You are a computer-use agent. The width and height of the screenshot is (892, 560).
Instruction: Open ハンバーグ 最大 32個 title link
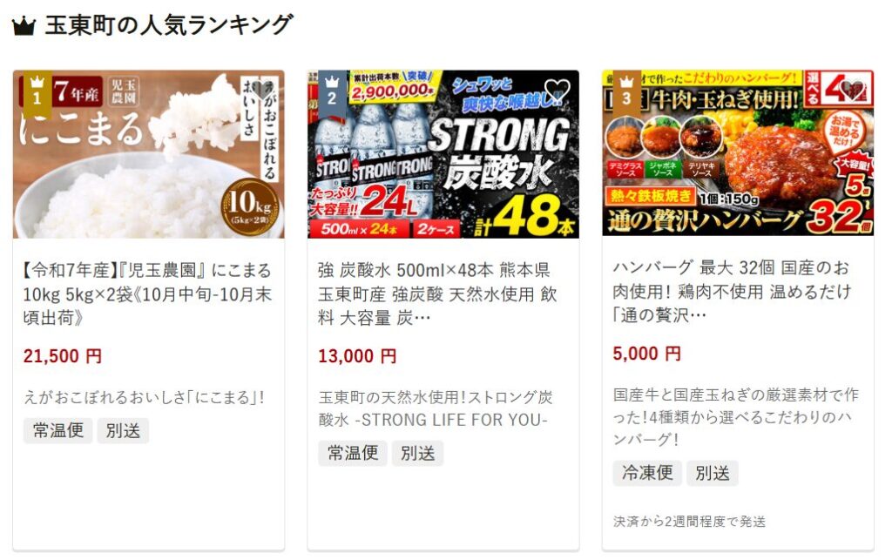click(732, 291)
